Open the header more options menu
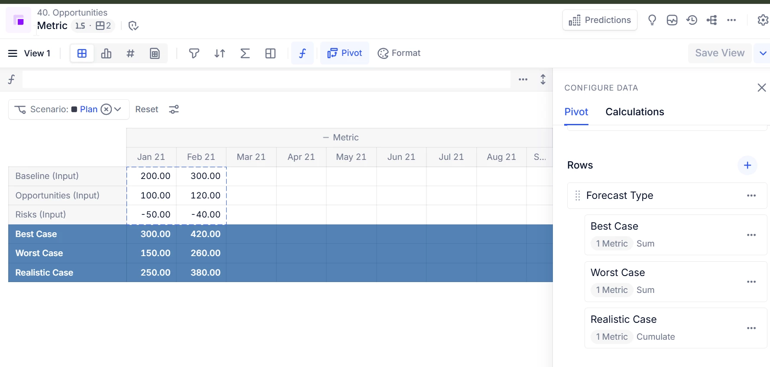770x367 pixels. 732,20
